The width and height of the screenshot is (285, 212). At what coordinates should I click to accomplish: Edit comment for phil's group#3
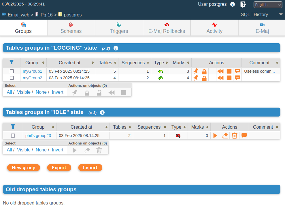[244, 135]
